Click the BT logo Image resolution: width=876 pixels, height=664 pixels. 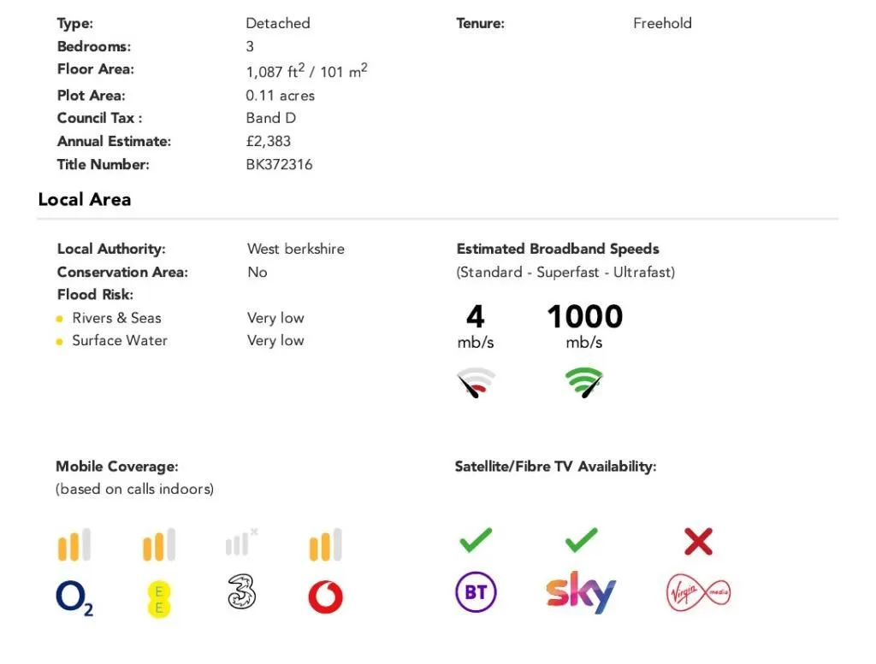click(476, 593)
